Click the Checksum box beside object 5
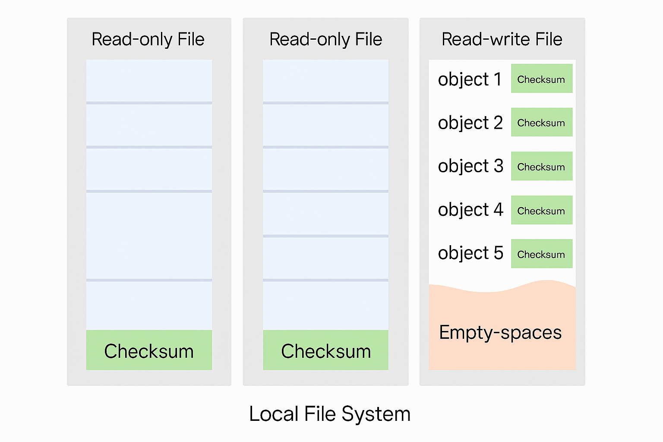 click(x=541, y=254)
